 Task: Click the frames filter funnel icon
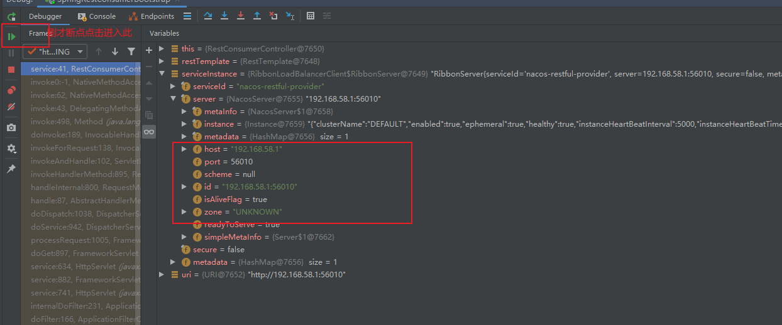[x=131, y=51]
